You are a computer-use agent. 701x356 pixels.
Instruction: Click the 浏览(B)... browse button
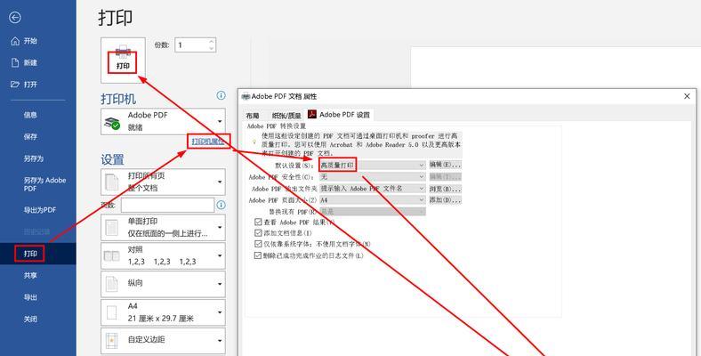pyautogui.click(x=446, y=189)
